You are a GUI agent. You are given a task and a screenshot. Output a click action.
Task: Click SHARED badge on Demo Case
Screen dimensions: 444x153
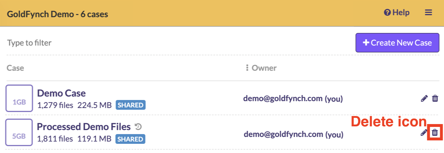coord(130,105)
